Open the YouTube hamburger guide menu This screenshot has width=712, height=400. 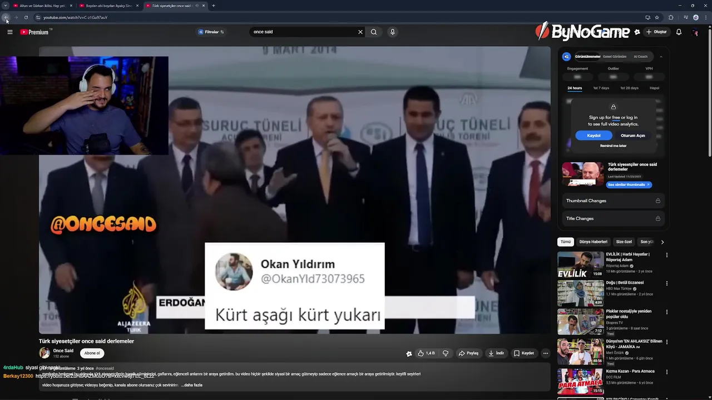tap(10, 32)
